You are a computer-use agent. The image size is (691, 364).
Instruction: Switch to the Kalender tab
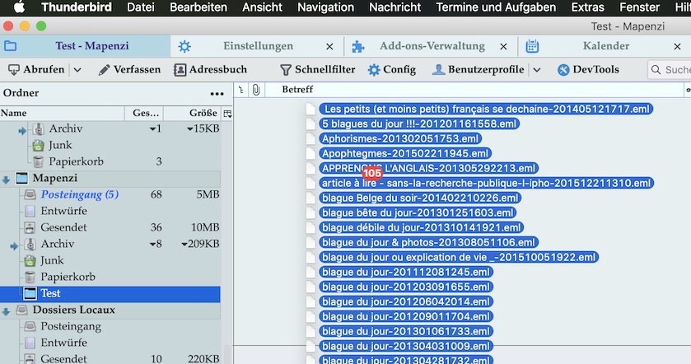click(605, 46)
